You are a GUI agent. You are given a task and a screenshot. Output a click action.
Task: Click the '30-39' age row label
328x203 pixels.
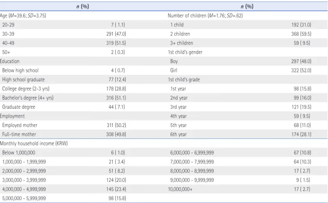click(8, 34)
